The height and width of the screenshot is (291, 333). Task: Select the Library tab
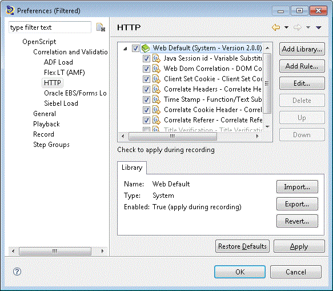(x=132, y=168)
